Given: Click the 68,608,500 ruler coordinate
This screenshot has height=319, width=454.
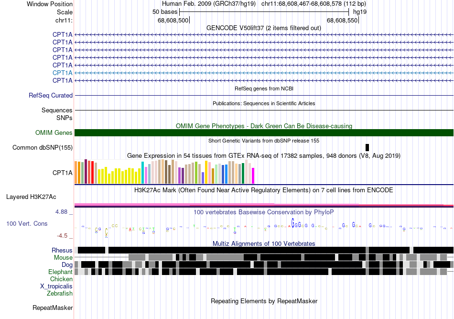Looking at the screenshot, I should pyautogui.click(x=173, y=20).
